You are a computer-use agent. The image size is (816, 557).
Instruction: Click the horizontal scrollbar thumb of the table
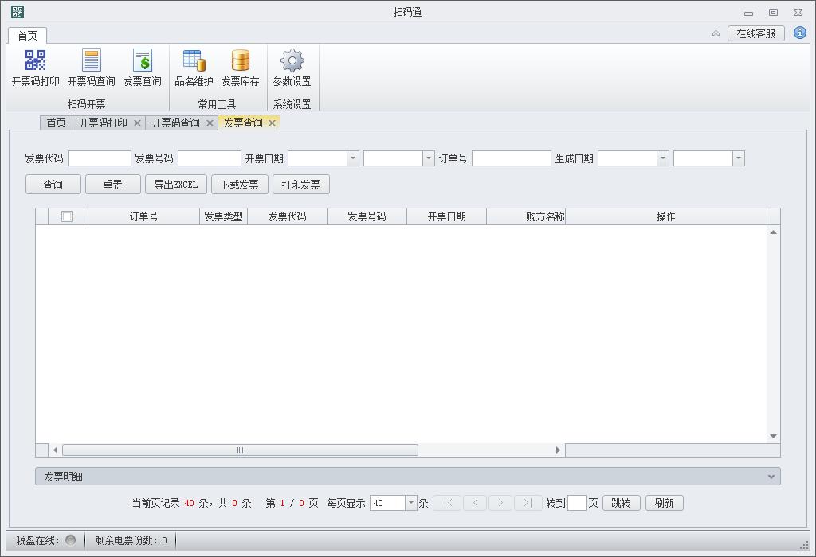(x=239, y=450)
